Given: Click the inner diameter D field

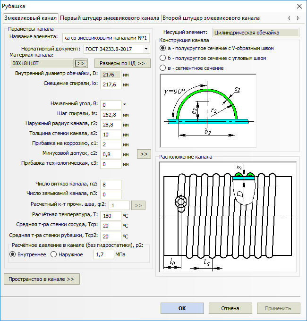Looking at the screenshot, I should [111, 75].
